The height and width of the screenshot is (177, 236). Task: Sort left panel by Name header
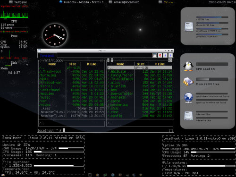click(x=52, y=64)
